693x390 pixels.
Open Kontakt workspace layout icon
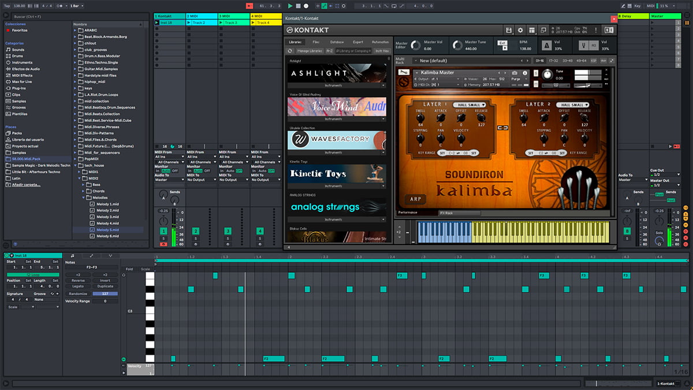(531, 30)
